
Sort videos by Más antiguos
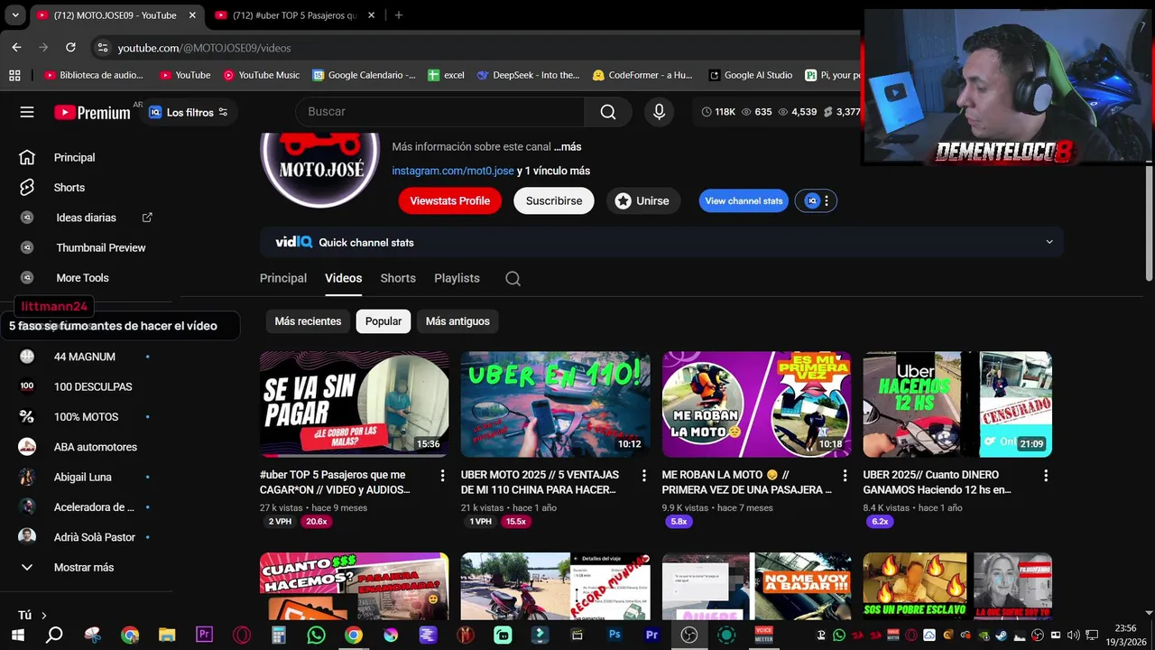coord(457,321)
